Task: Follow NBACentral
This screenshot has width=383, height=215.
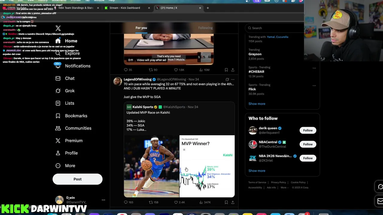Action: coord(308,144)
